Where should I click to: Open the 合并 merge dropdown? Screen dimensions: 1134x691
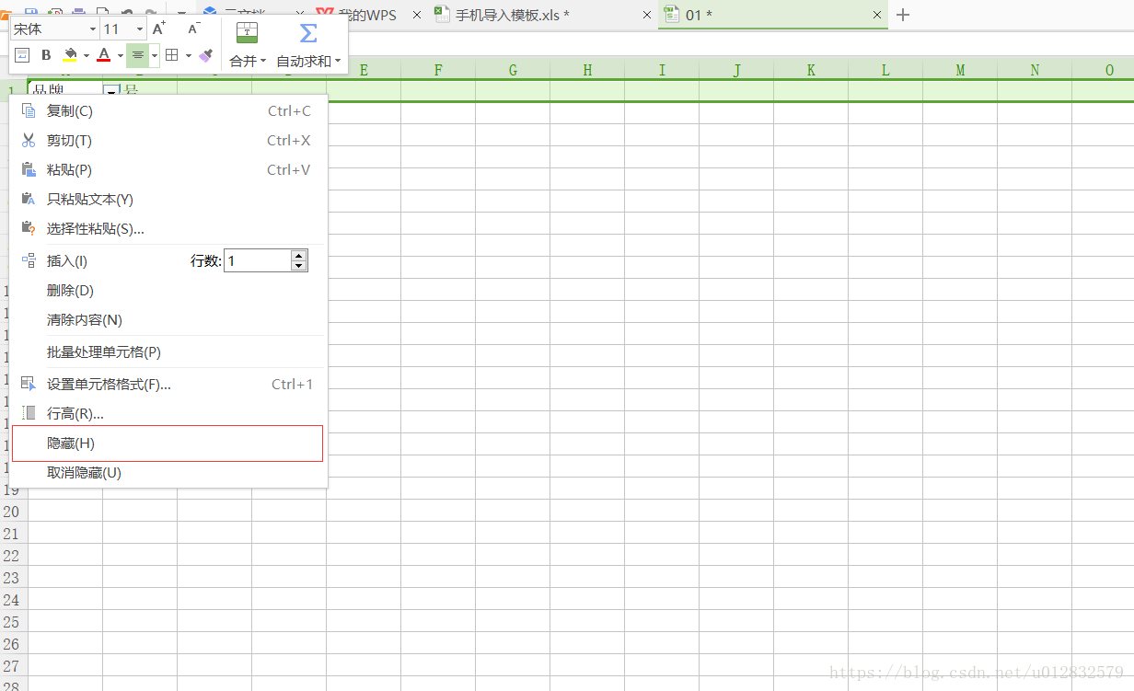[x=248, y=61]
